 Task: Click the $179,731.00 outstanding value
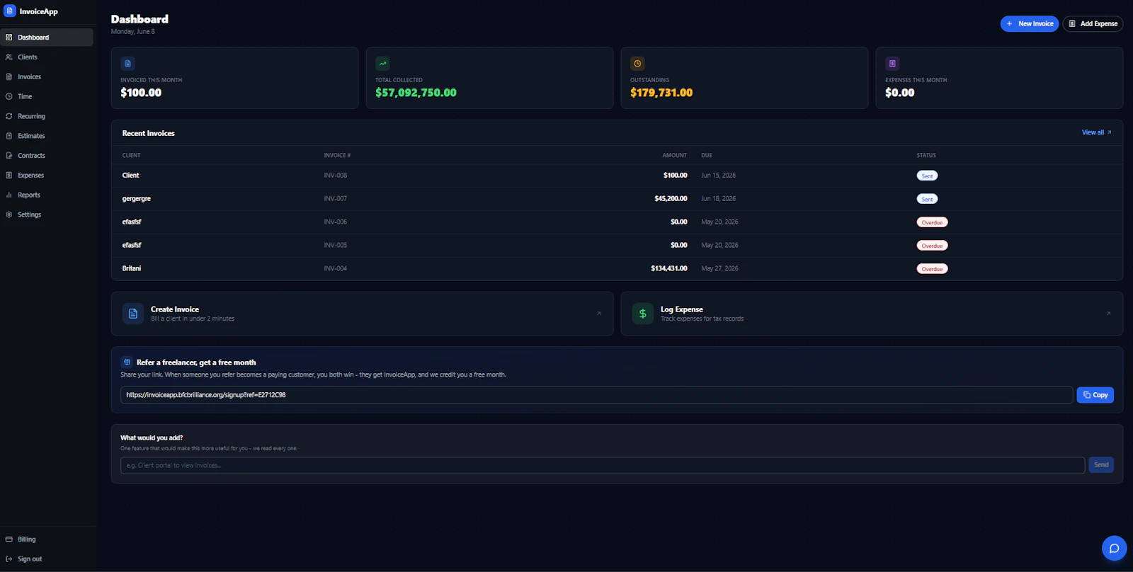(x=661, y=93)
